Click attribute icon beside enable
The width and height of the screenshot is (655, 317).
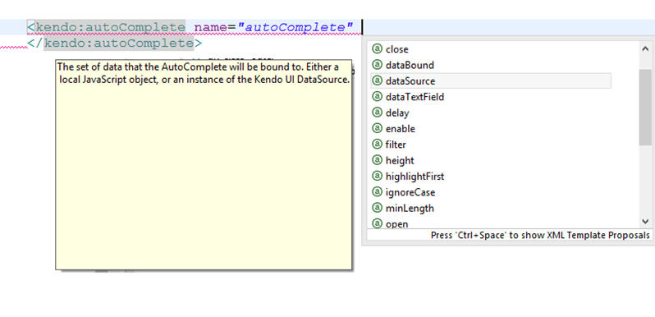point(378,128)
